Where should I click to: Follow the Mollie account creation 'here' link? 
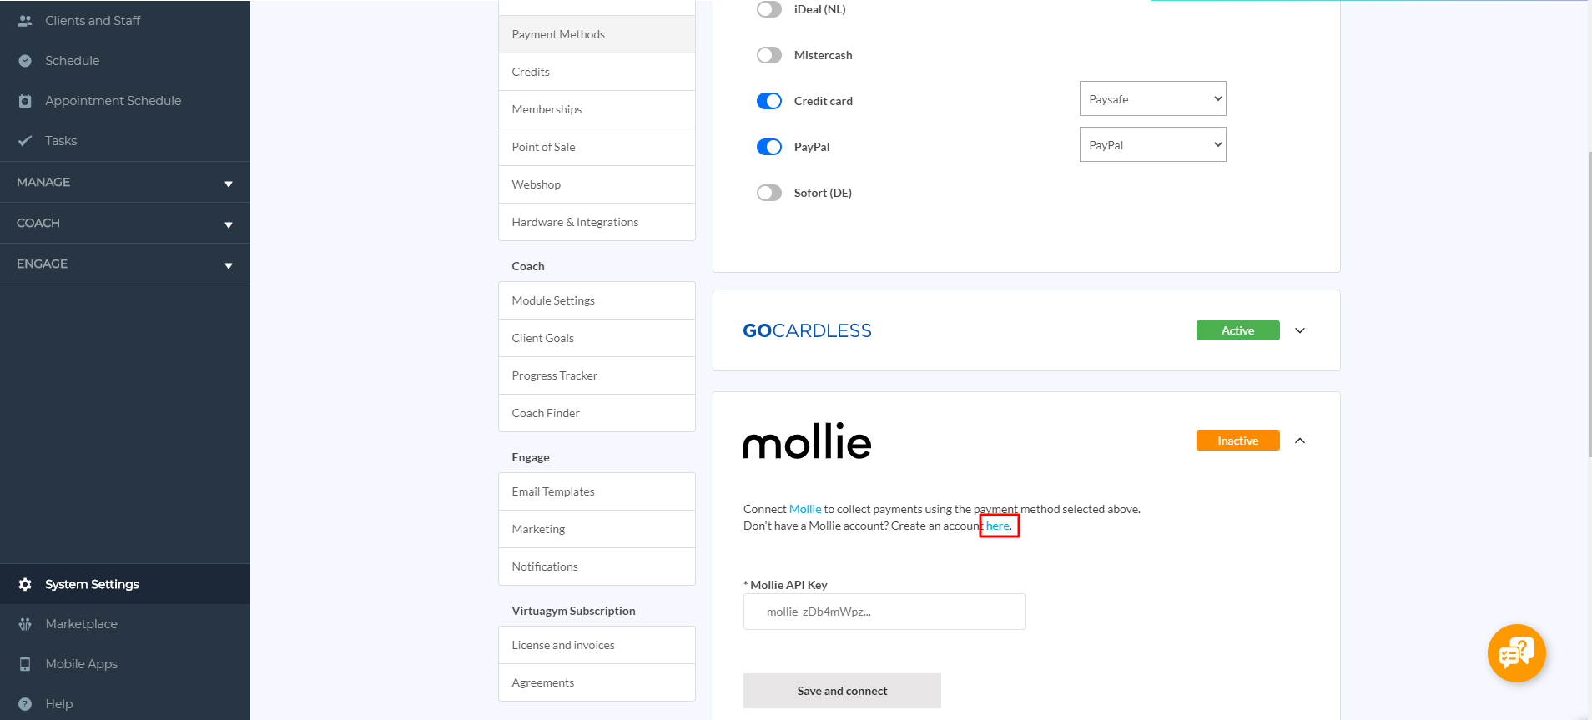[x=997, y=525]
